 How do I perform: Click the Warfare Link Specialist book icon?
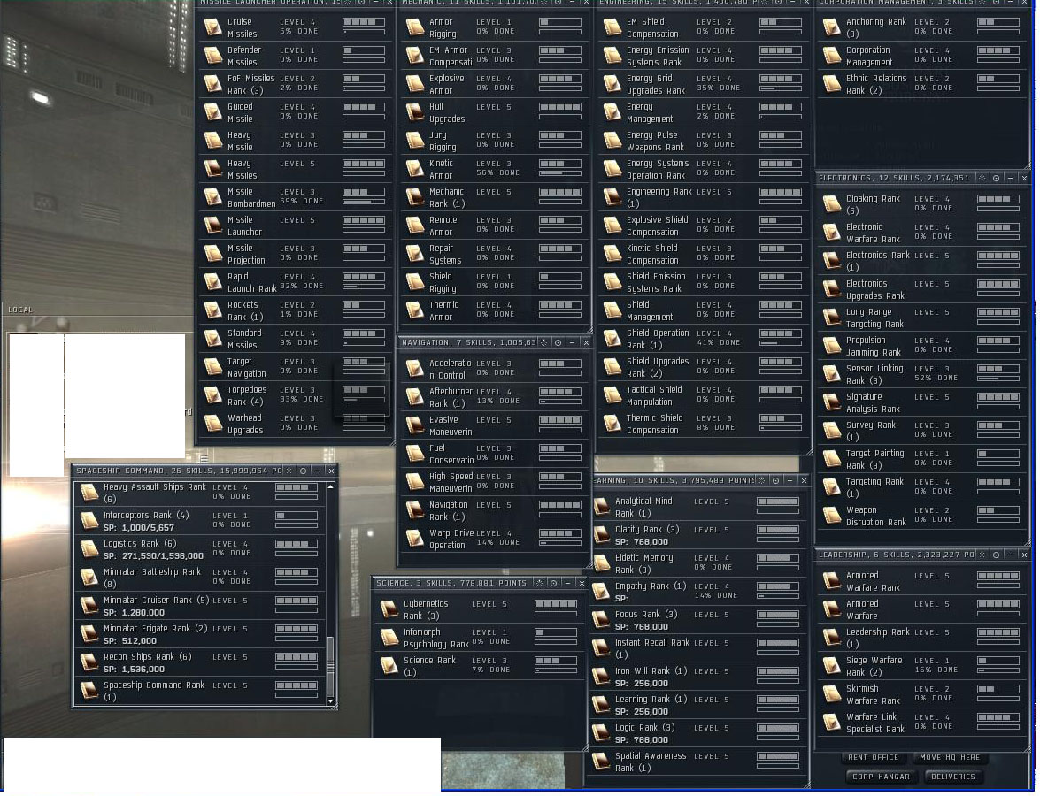(832, 723)
